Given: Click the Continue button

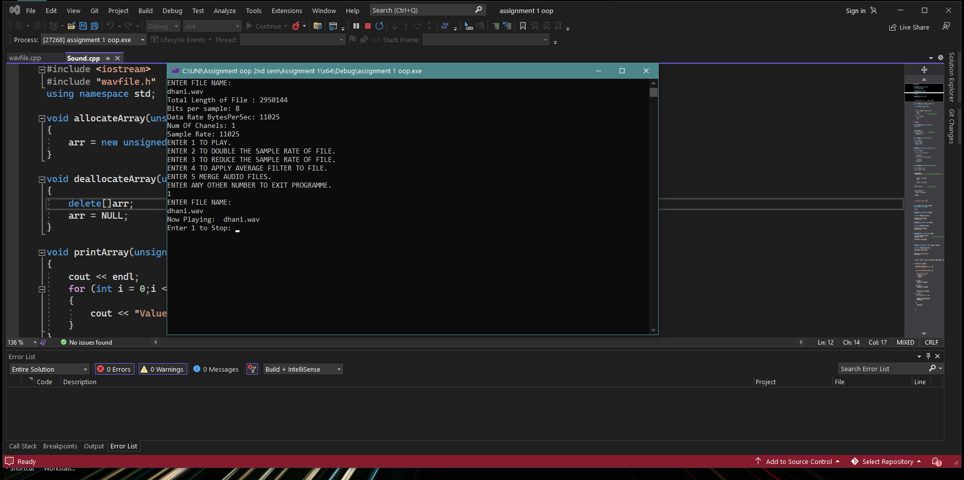Looking at the screenshot, I should 263,26.
